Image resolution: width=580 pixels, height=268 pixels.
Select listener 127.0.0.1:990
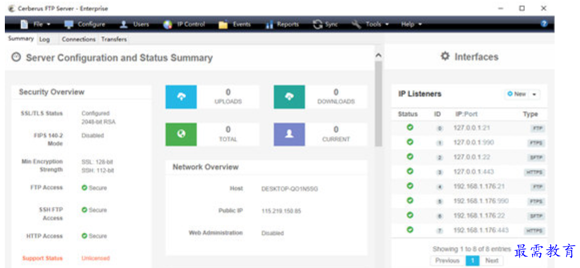469,143
